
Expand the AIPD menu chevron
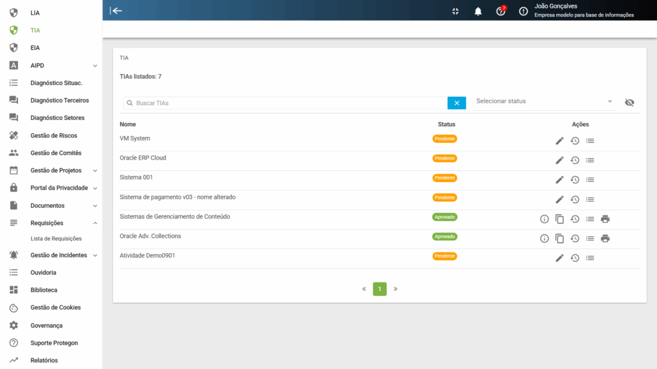[95, 66]
